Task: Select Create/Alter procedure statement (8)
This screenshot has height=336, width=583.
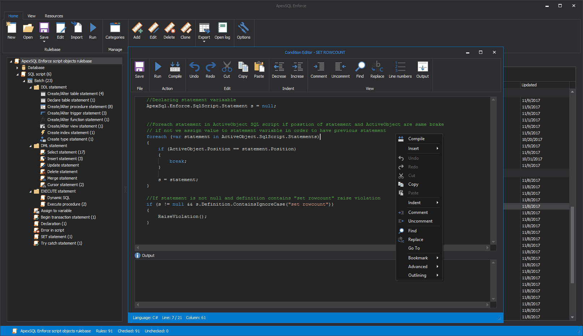Action: pos(80,107)
